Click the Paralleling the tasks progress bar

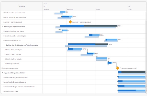click(132, 90)
